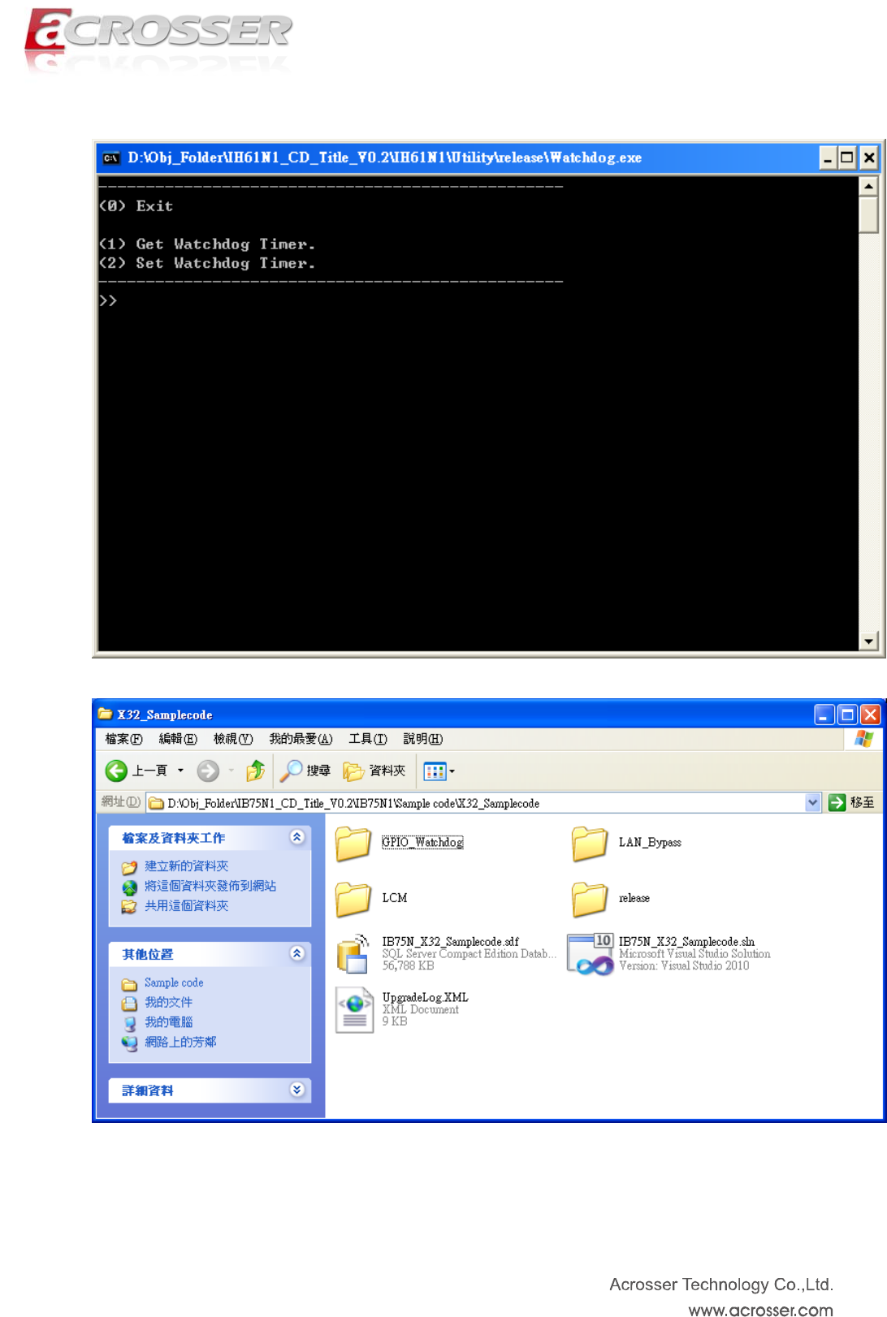887x1317 pixels.
Task: Toggle the Folders pane button
Action: (374, 771)
